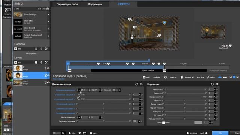The width and height of the screenshot is (240, 135).
Task: Click the Центр вращения stepper arrows
Action: pyautogui.click(x=100, y=117)
